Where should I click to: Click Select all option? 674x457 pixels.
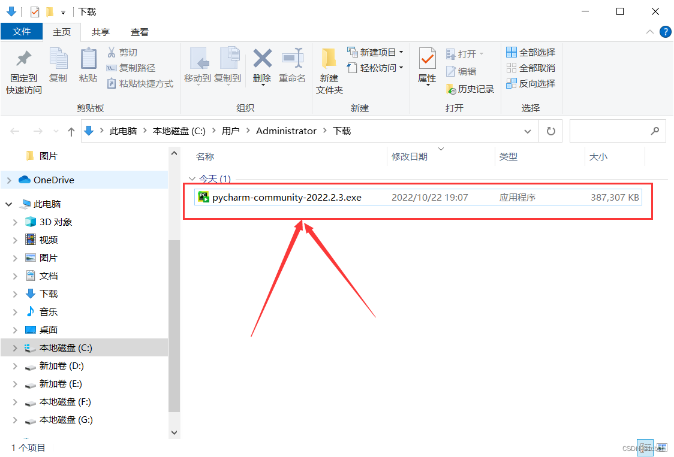pos(531,52)
